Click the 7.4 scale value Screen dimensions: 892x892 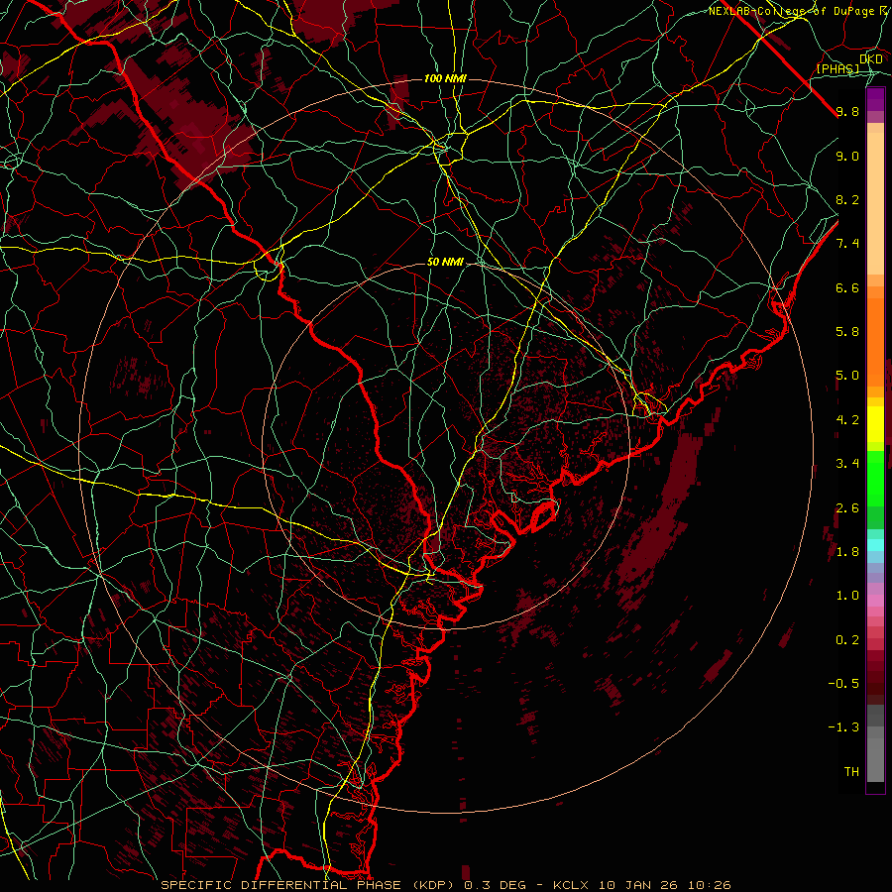(x=847, y=244)
